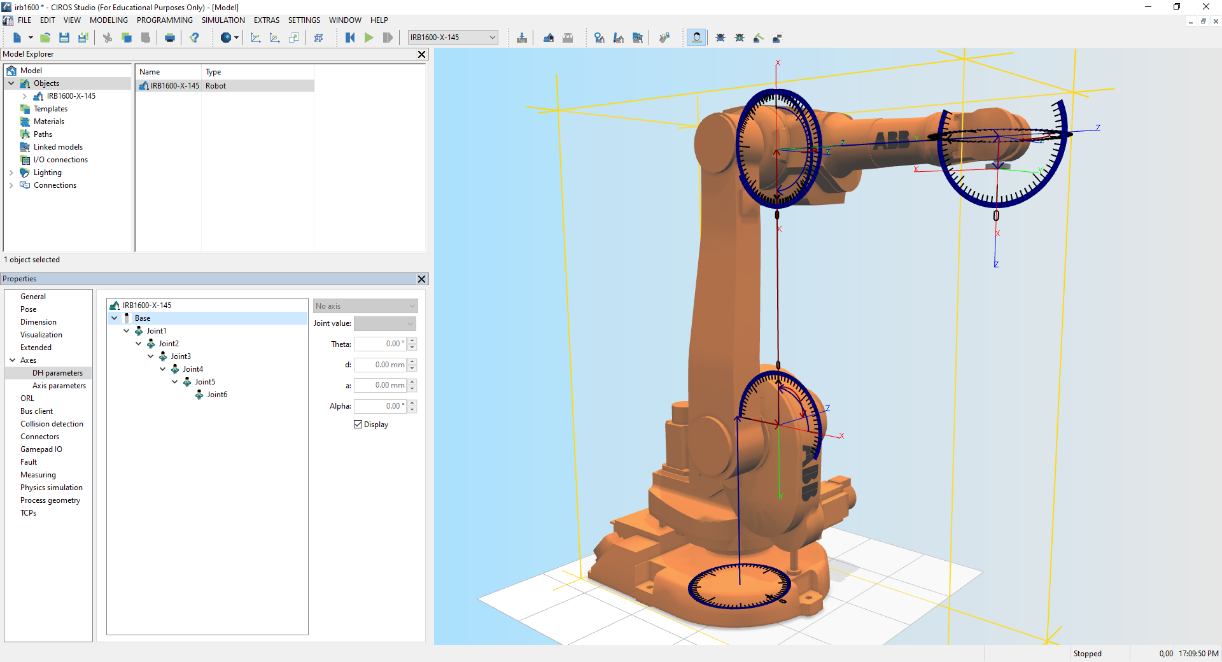Open the New file dropdown arrow
Screen dimensions: 1222x662
30,38
